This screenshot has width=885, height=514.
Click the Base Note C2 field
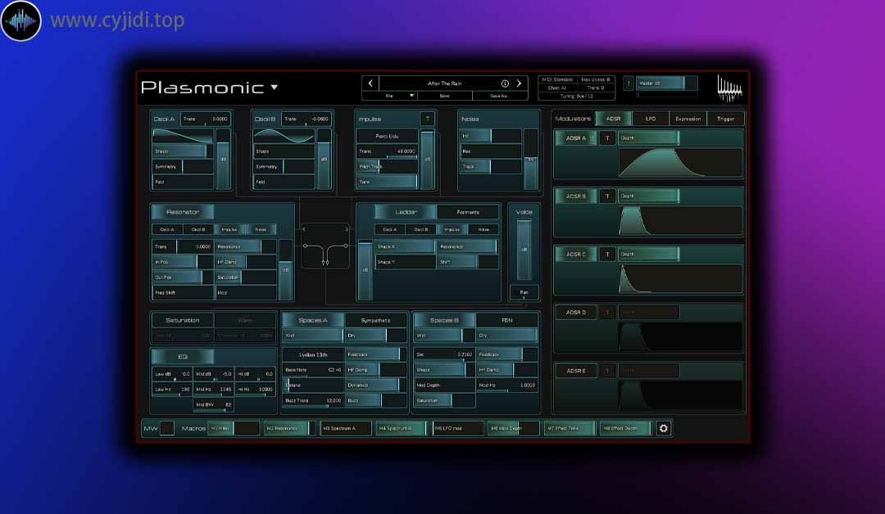313,370
